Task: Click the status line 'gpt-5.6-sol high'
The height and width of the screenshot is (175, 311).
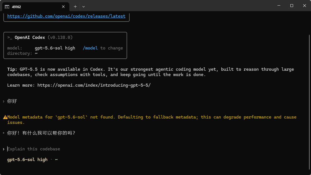Action: [x=27, y=160]
